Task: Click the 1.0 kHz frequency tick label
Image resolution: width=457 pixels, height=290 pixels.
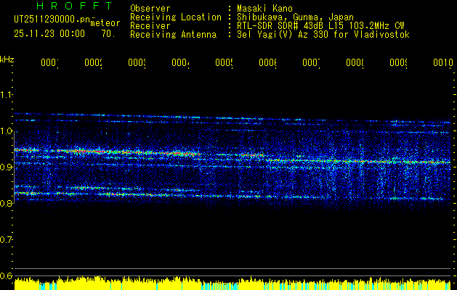Action: 6,131
